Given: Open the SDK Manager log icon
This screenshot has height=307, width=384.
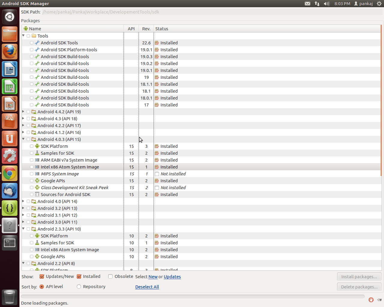Looking at the screenshot, I should click(x=379, y=300).
